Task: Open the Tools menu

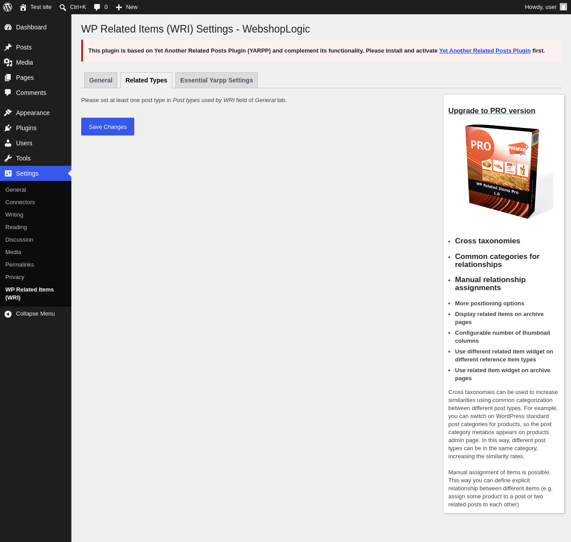Action: (x=36, y=158)
